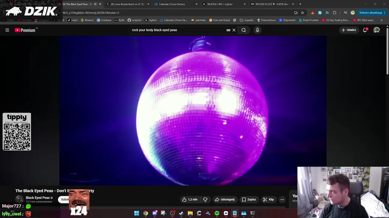Open the BTC Elliot wave bookmark
Viewport: 389px width, 218px height.
[x=363, y=20]
